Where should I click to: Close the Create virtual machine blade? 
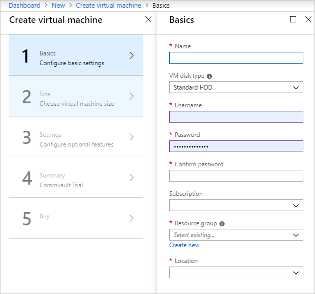(148, 19)
